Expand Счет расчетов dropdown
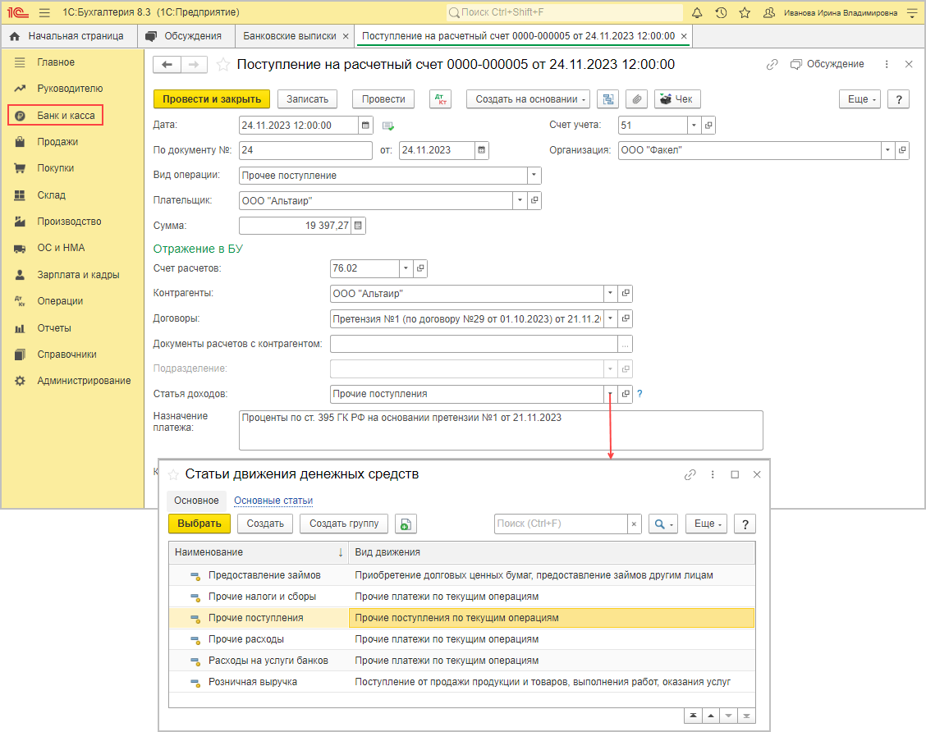This screenshot has width=926, height=732. 406,268
